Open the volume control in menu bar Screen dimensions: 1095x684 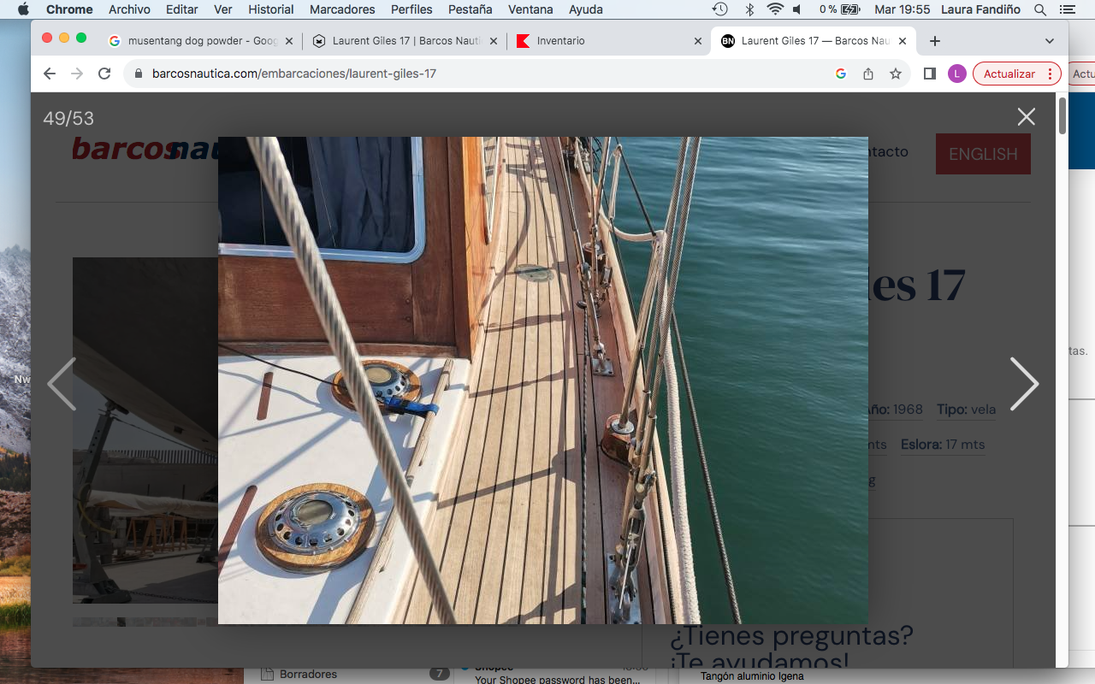pyautogui.click(x=797, y=9)
